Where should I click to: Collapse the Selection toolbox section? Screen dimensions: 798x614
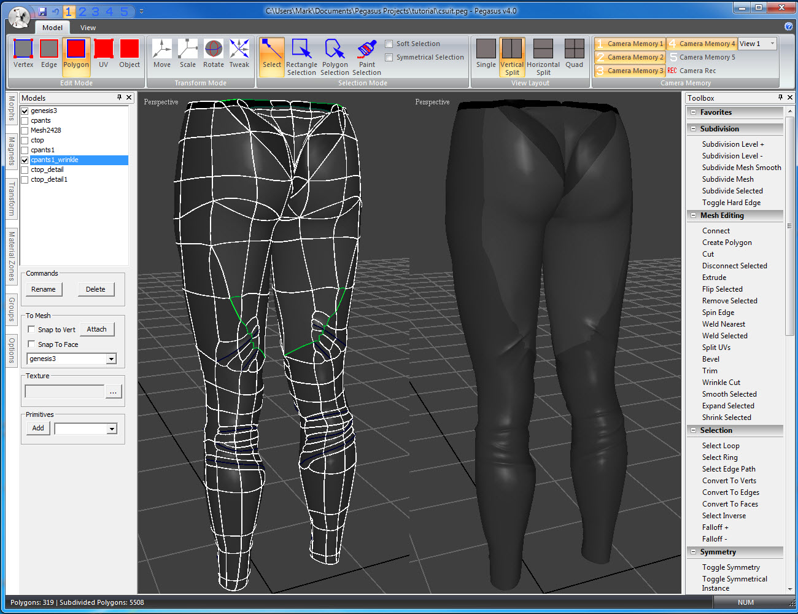click(x=693, y=430)
